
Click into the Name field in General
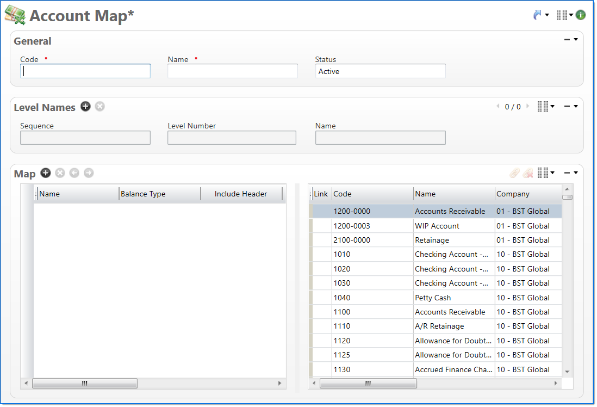232,71
